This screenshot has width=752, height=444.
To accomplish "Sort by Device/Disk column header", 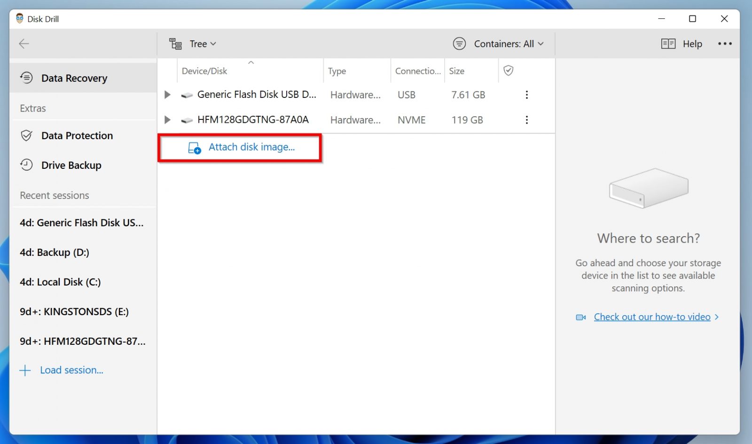I will coord(204,71).
